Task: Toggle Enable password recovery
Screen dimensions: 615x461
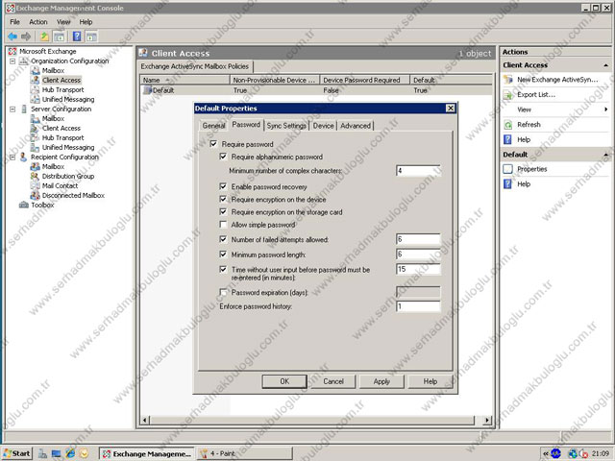Action: [223, 186]
